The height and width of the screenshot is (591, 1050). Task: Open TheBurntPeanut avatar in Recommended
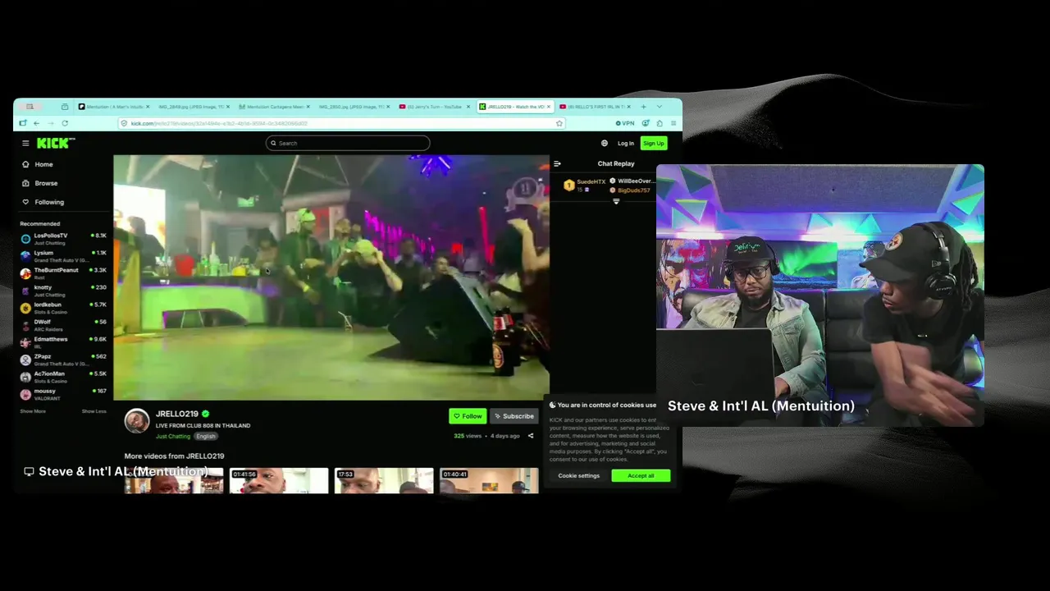25,273
